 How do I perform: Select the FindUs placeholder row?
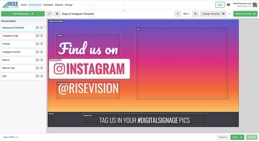click(x=23, y=44)
